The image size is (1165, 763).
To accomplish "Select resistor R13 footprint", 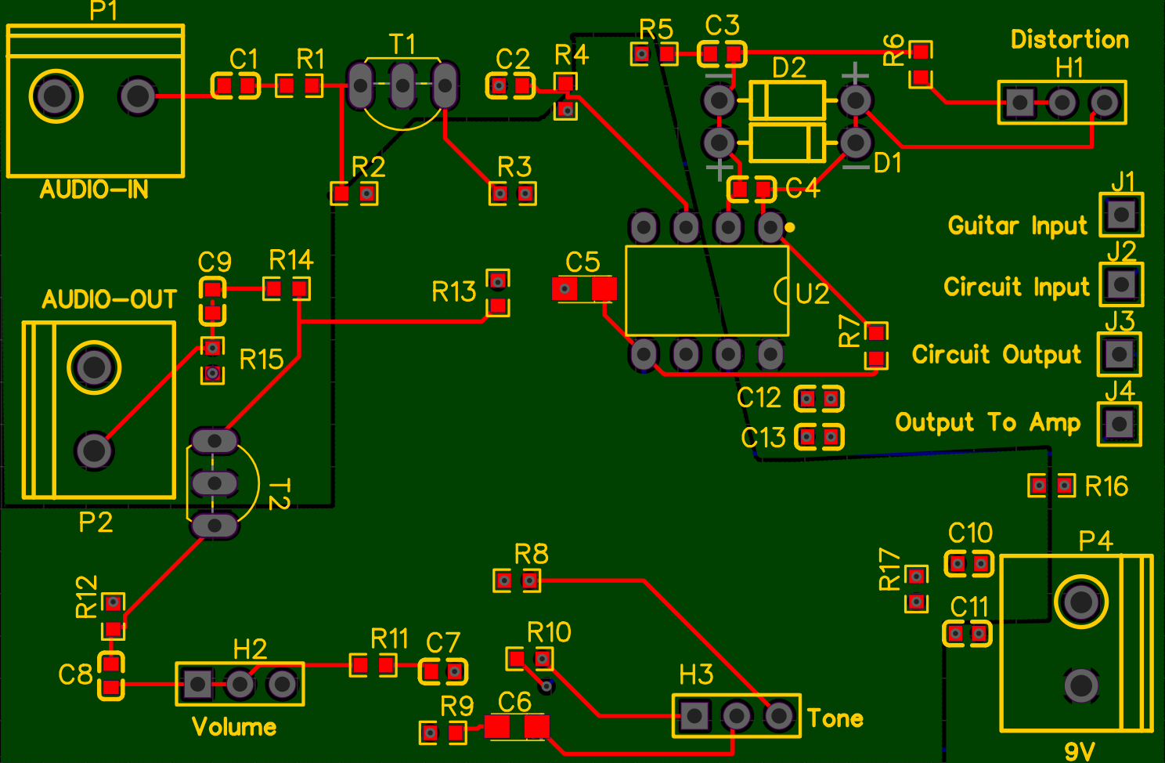I will click(498, 292).
